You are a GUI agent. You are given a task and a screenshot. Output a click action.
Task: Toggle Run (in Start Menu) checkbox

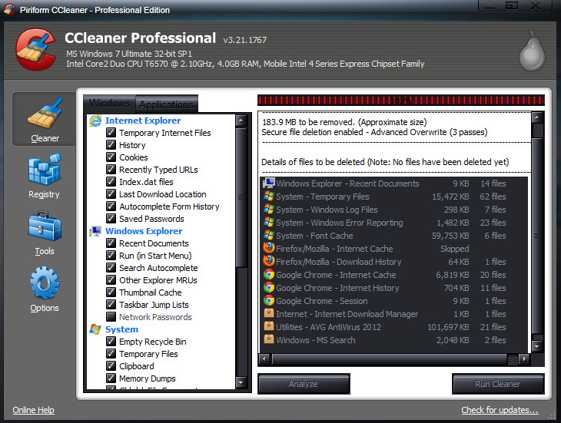click(x=111, y=255)
